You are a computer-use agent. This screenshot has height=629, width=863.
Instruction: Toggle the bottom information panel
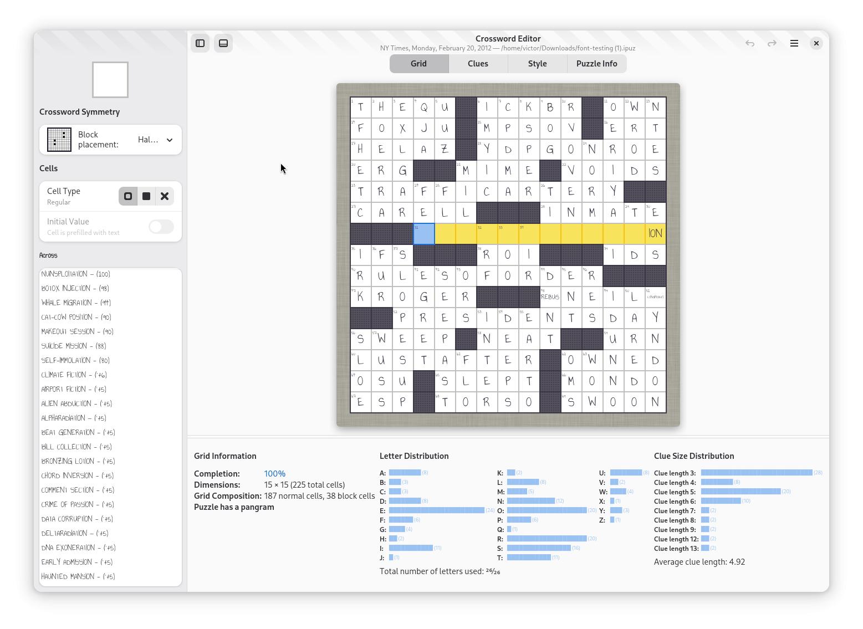pyautogui.click(x=223, y=43)
